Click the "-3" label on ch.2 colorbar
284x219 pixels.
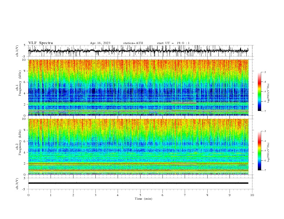[x=265, y=131]
